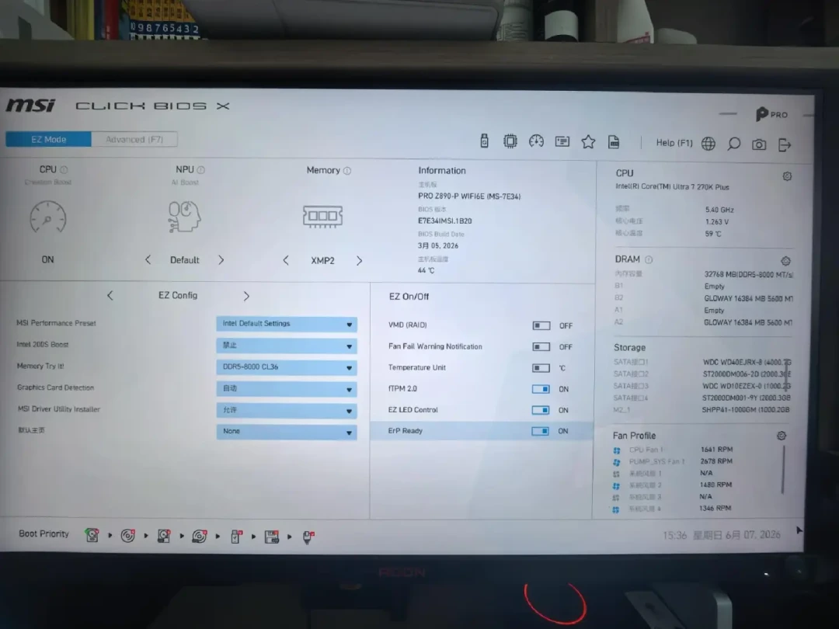The width and height of the screenshot is (839, 629).
Task: Click the search magnifier icon
Action: click(733, 144)
